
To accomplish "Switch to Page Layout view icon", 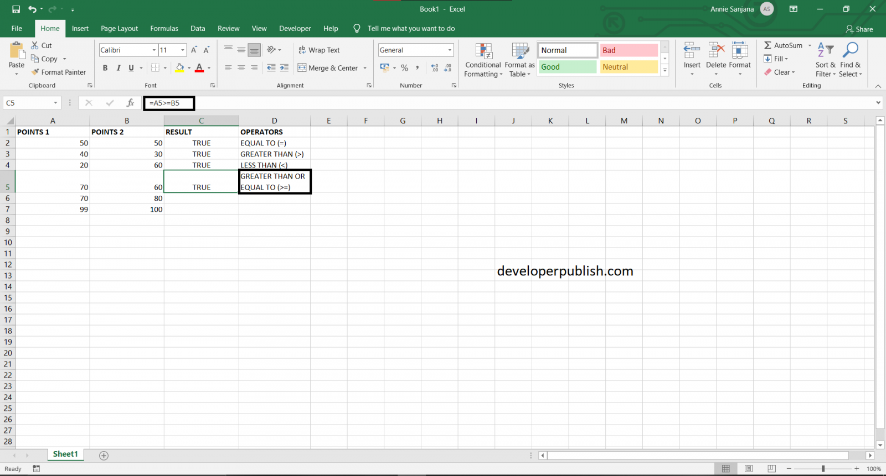I will click(749, 468).
